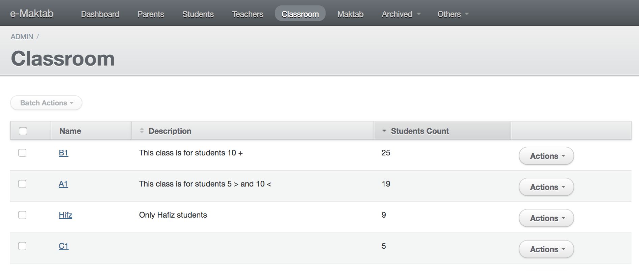Mark the C1 classroom checkbox
639x271 pixels.
(x=22, y=246)
